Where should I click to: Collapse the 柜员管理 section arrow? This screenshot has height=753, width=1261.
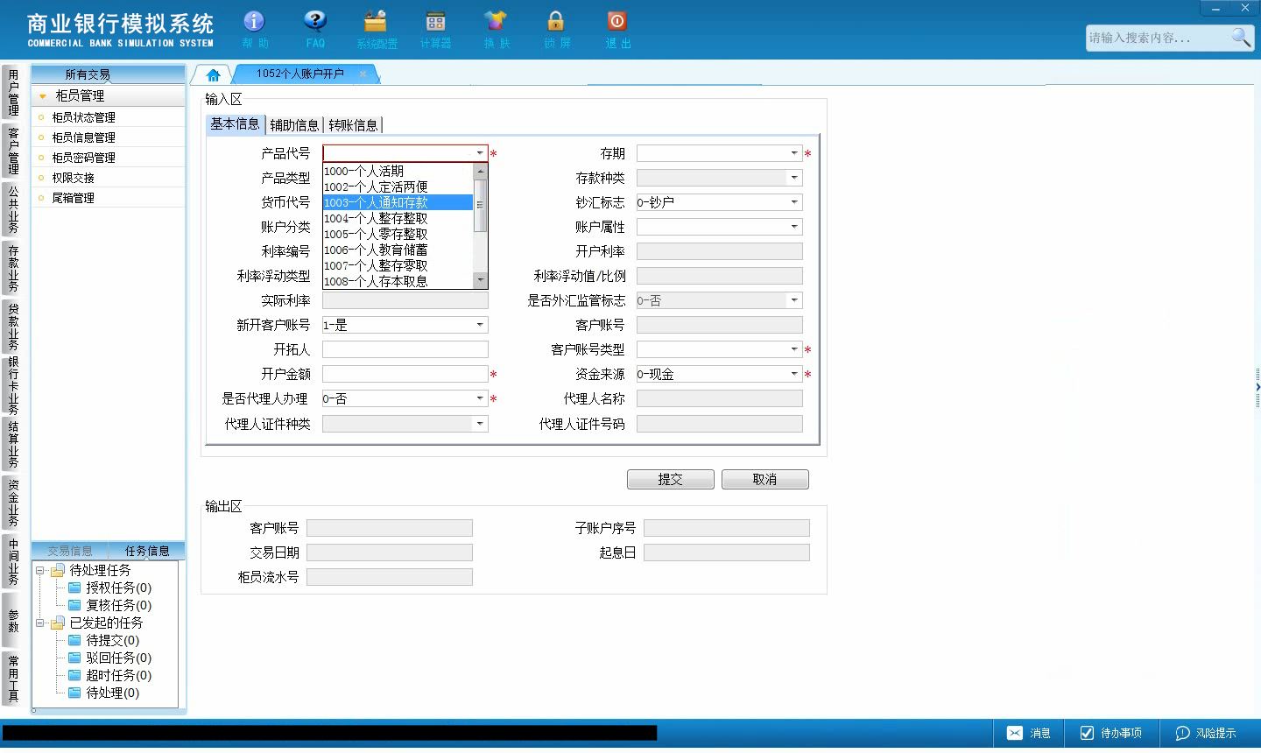tap(43, 96)
